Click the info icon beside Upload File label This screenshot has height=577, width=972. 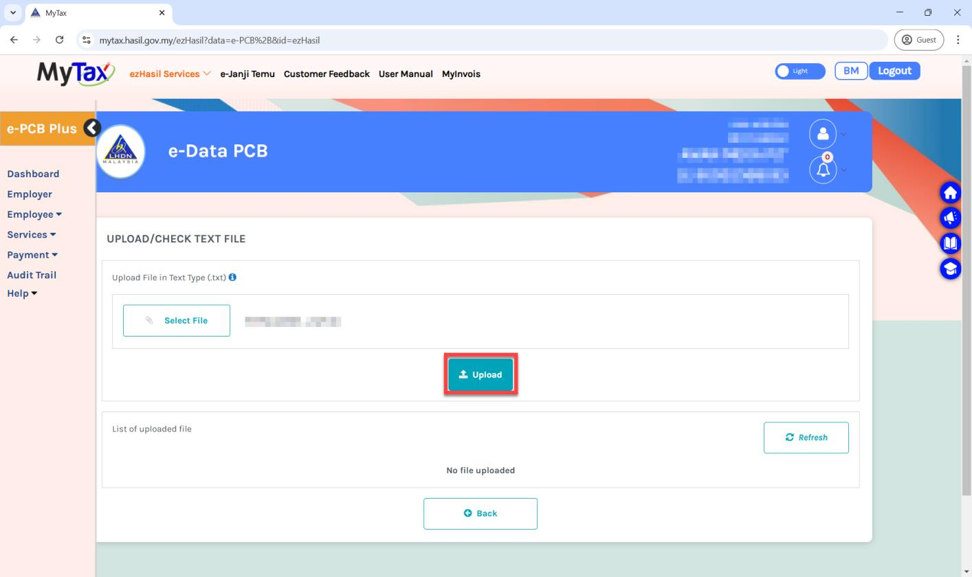(x=232, y=277)
